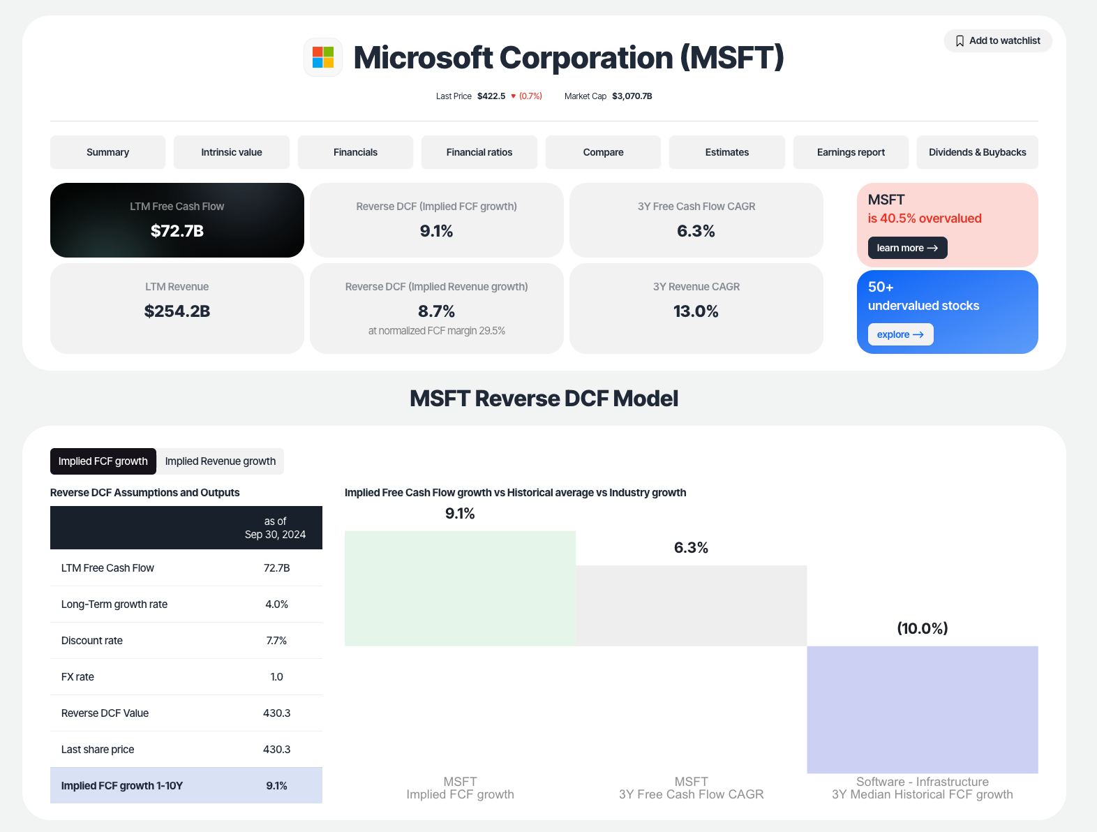Expand the Estimates section

pos(726,152)
